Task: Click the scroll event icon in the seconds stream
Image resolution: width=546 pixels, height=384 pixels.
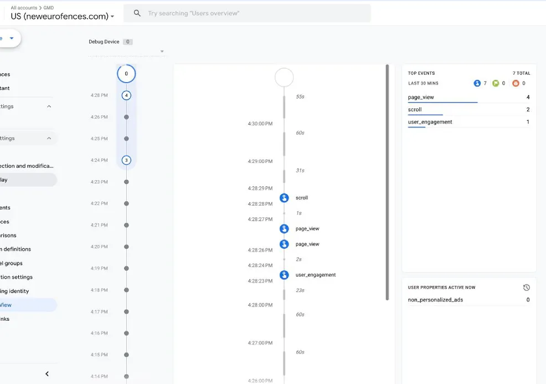Action: (284, 198)
